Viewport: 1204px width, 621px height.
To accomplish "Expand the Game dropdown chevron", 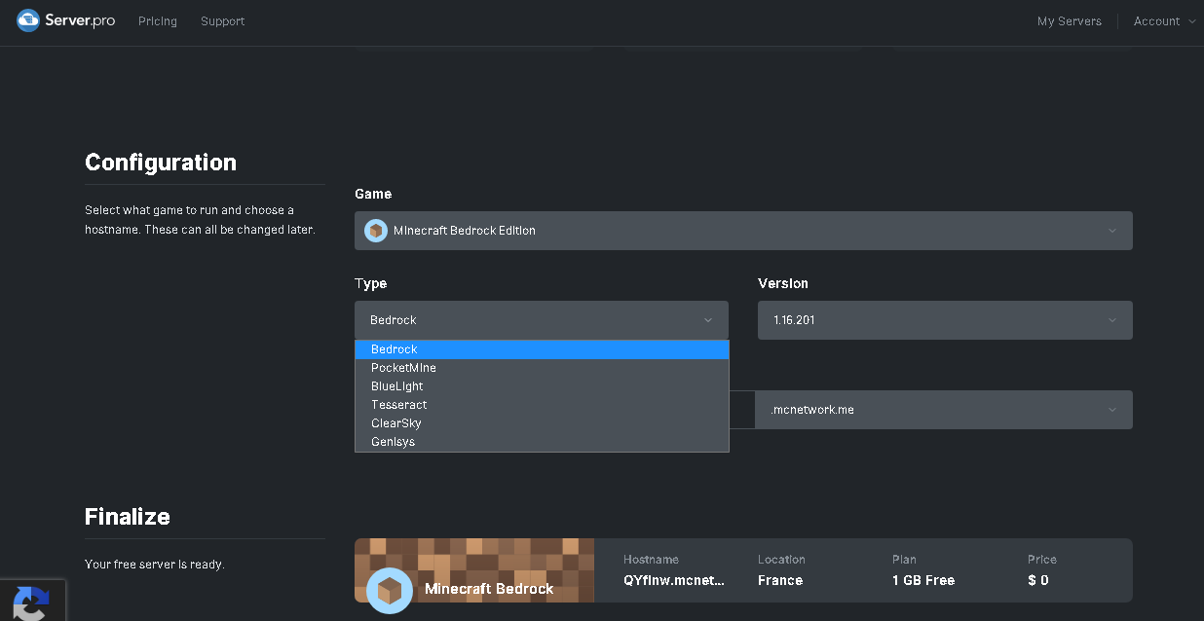I will click(x=1112, y=231).
